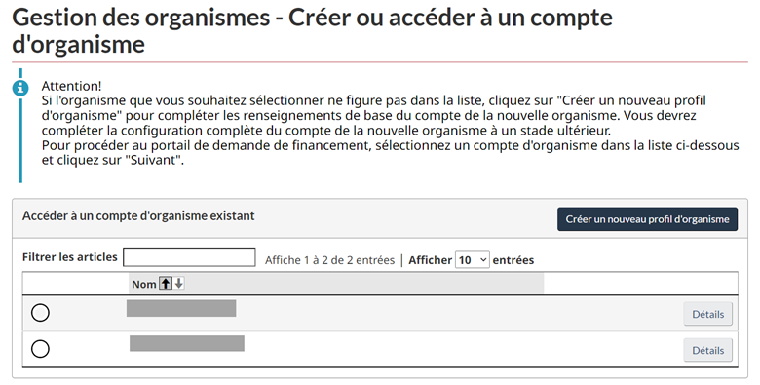Select the first organisme radio button
Image resolution: width=760 pixels, height=385 pixels.
tap(40, 313)
